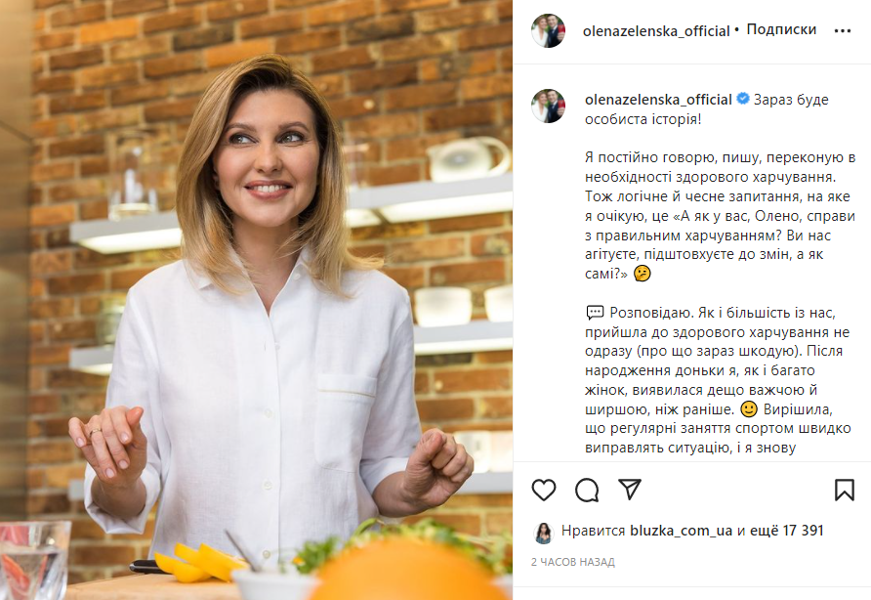The image size is (871, 600).
Task: Click the 2 часов назад timestamp
Action: pyautogui.click(x=573, y=562)
